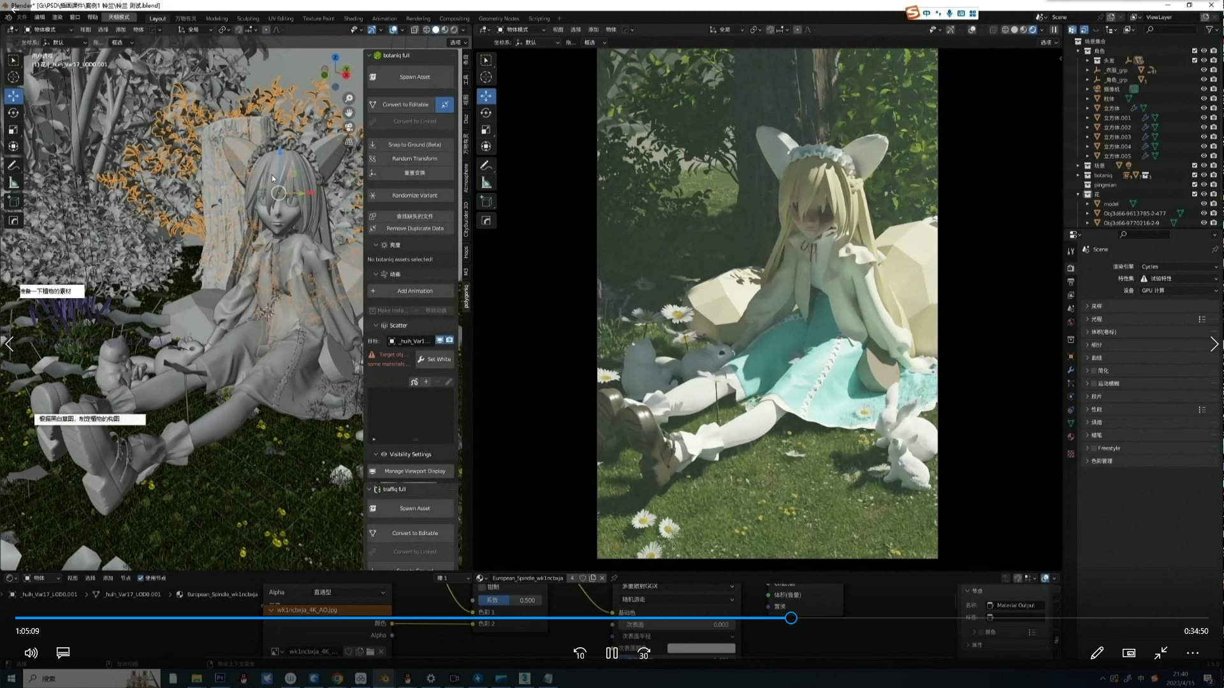Image resolution: width=1224 pixels, height=688 pixels.
Task: Expand the Freestyle panel
Action: coord(1088,448)
